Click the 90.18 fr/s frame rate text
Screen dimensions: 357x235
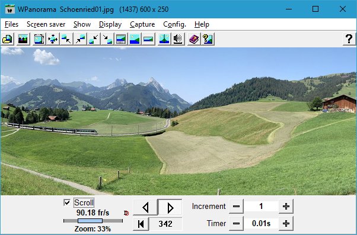click(93, 213)
